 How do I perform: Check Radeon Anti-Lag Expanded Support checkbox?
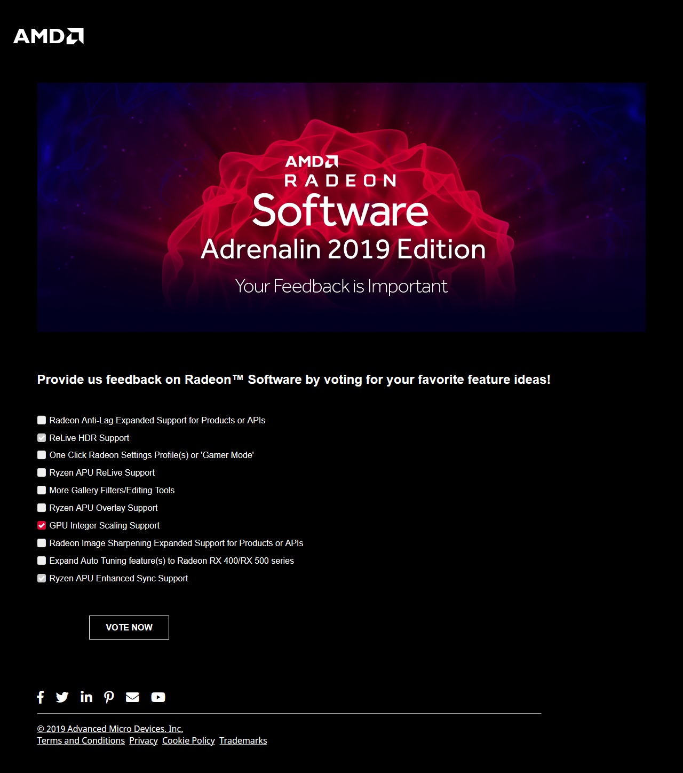(x=42, y=420)
